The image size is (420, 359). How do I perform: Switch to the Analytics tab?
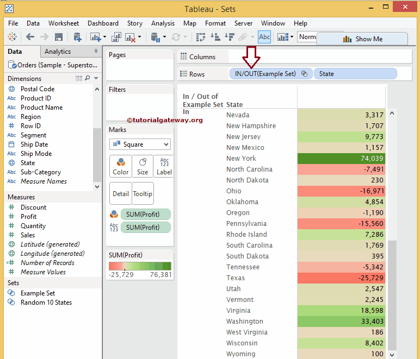pos(58,52)
